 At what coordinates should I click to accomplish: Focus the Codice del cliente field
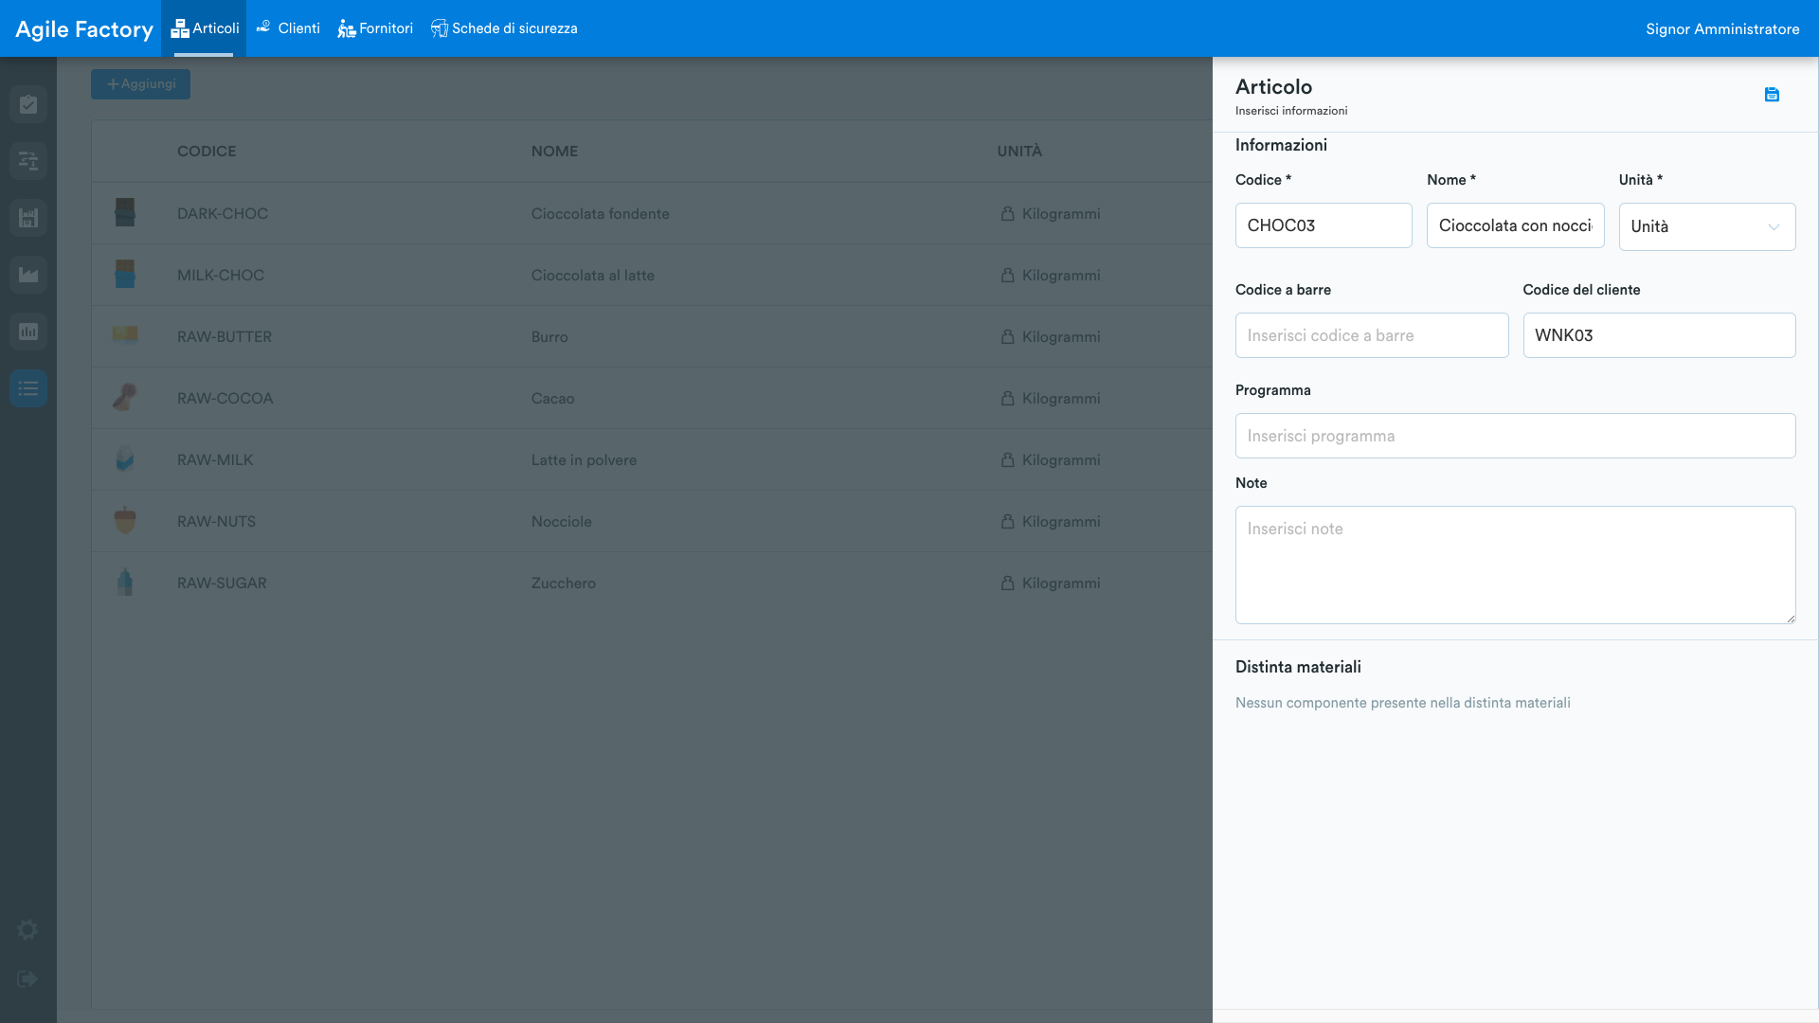pos(1660,335)
